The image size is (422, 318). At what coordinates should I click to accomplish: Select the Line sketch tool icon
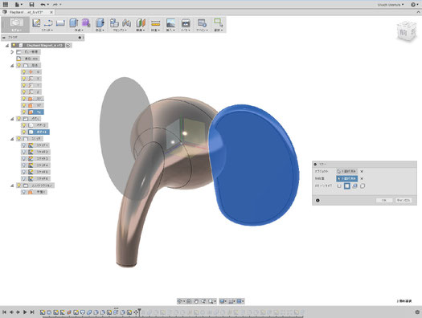[x=48, y=22]
